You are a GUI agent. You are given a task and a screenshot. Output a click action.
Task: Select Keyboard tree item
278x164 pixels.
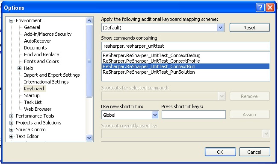point(34,89)
